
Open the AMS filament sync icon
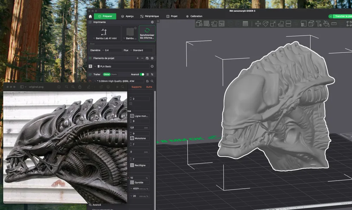[x=147, y=58]
